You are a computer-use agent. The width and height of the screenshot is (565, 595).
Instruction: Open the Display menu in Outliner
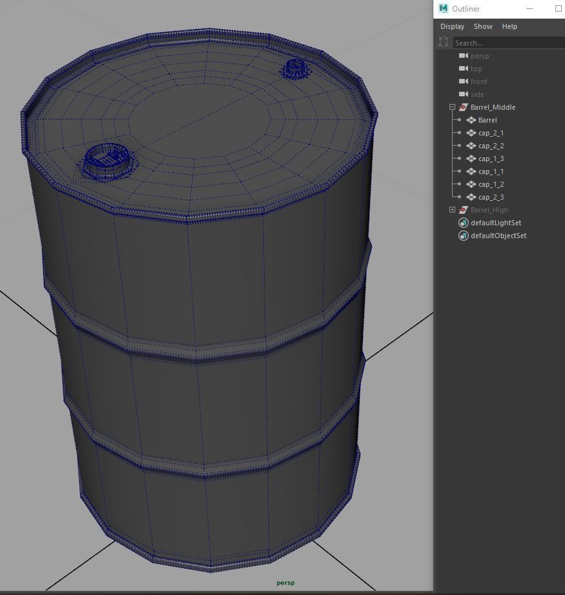pos(452,26)
